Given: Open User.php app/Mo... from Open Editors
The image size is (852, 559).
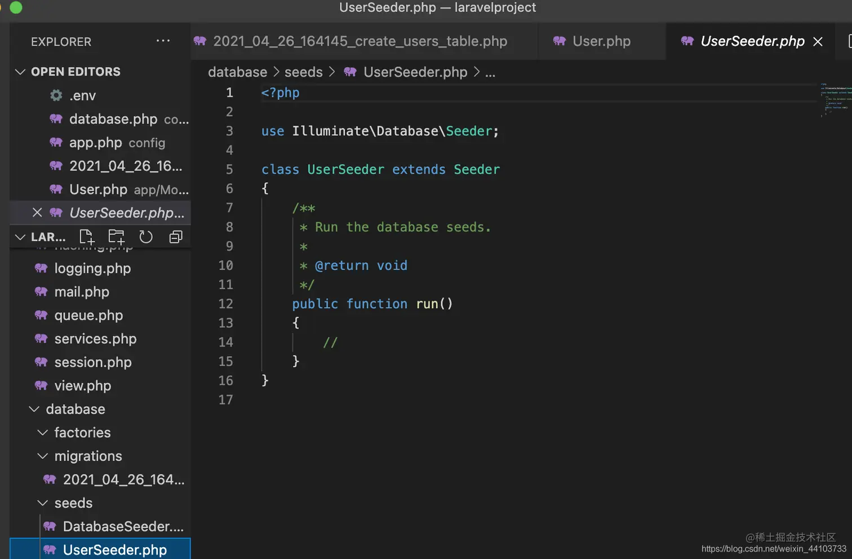Looking at the screenshot, I should (x=100, y=189).
